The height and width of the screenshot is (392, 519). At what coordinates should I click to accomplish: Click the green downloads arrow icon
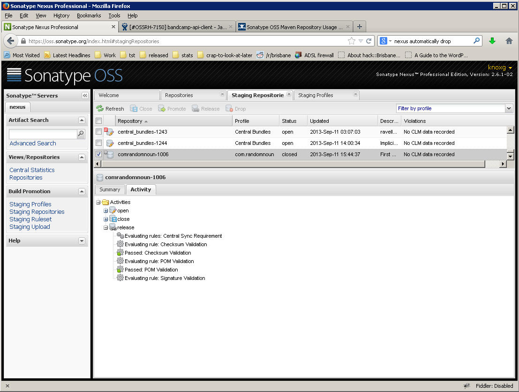492,41
